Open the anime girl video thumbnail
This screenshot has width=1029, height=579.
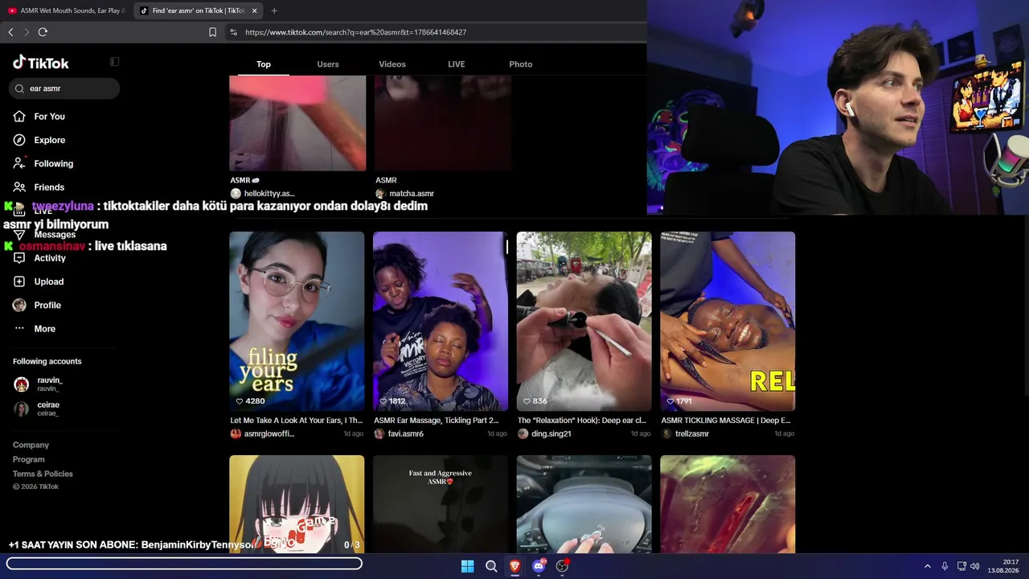(x=297, y=504)
